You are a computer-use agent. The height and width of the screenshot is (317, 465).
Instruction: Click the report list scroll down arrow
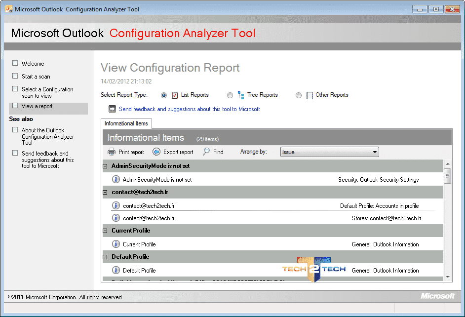(448, 277)
